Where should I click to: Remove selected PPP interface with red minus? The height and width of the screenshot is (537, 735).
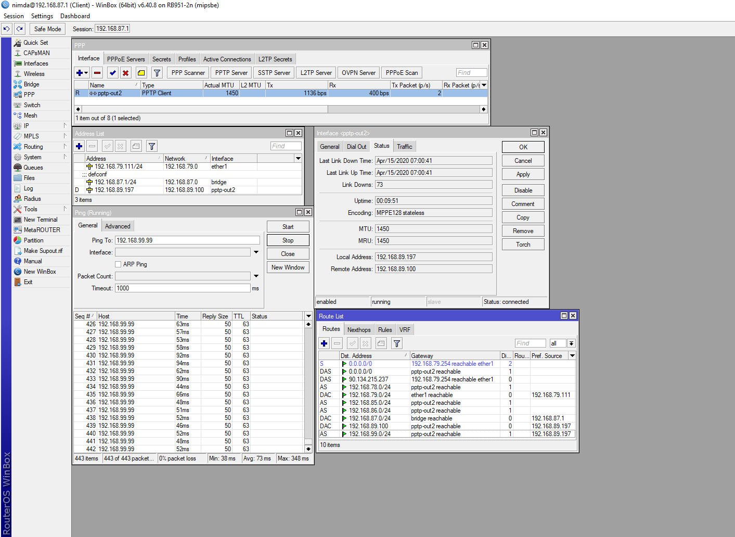tap(97, 73)
